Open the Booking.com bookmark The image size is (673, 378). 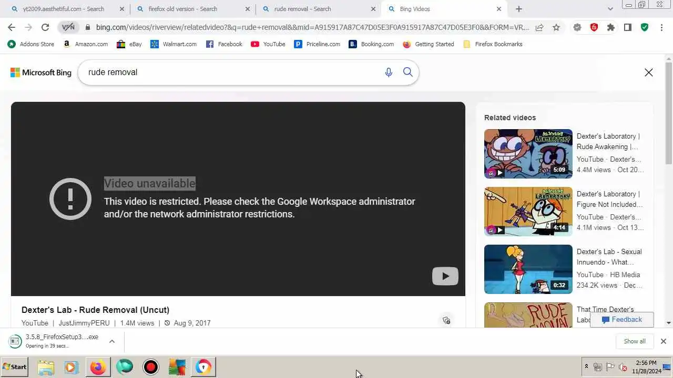371,44
